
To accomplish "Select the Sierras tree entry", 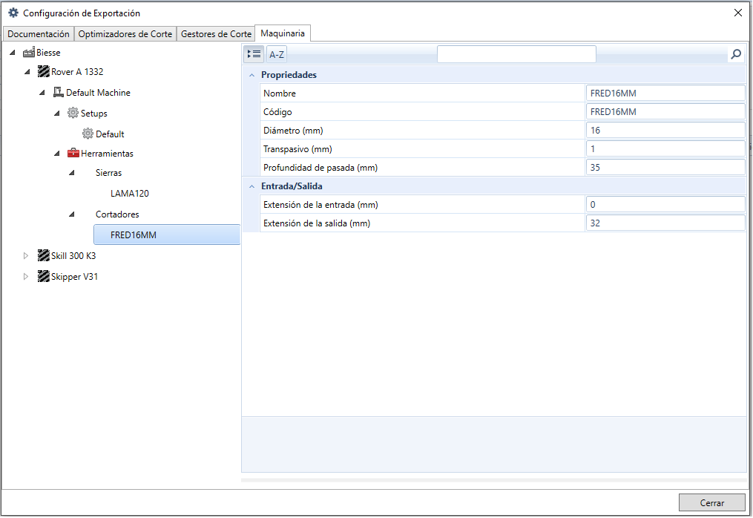I will point(108,172).
